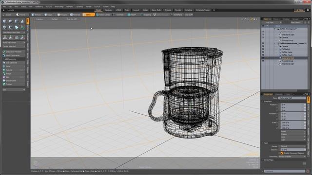Screen dimensions: 312x175
Task: Switch to Items selection mode
Action: coord(88,15)
